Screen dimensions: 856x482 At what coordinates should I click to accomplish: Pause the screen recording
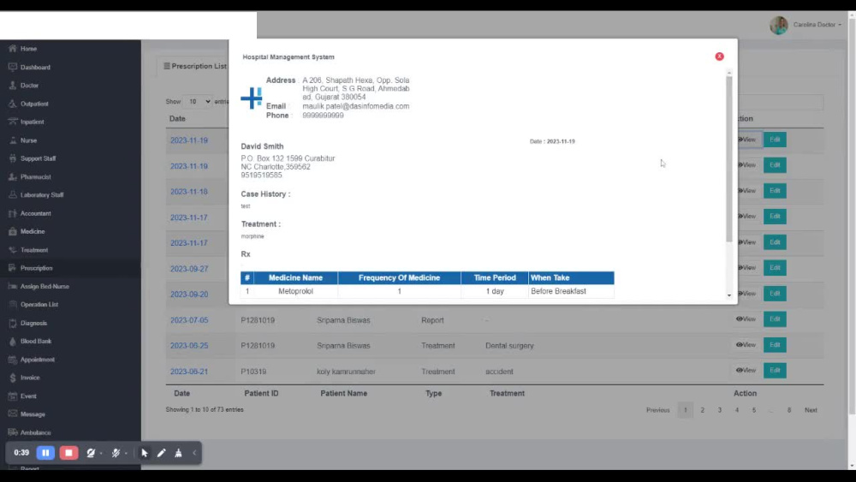pyautogui.click(x=46, y=453)
